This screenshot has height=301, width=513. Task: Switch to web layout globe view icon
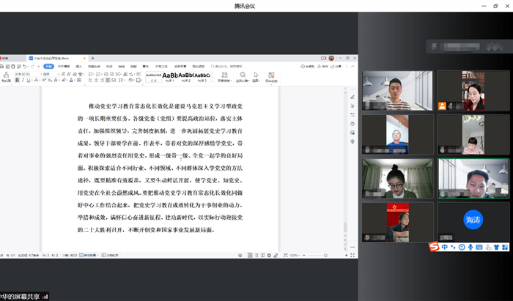pyautogui.click(x=269, y=256)
